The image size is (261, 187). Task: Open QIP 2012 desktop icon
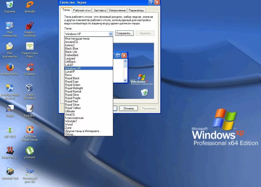pos(10,132)
